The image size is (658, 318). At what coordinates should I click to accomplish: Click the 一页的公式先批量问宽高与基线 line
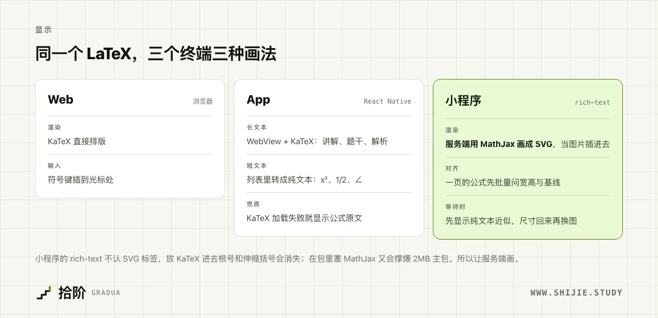click(503, 183)
